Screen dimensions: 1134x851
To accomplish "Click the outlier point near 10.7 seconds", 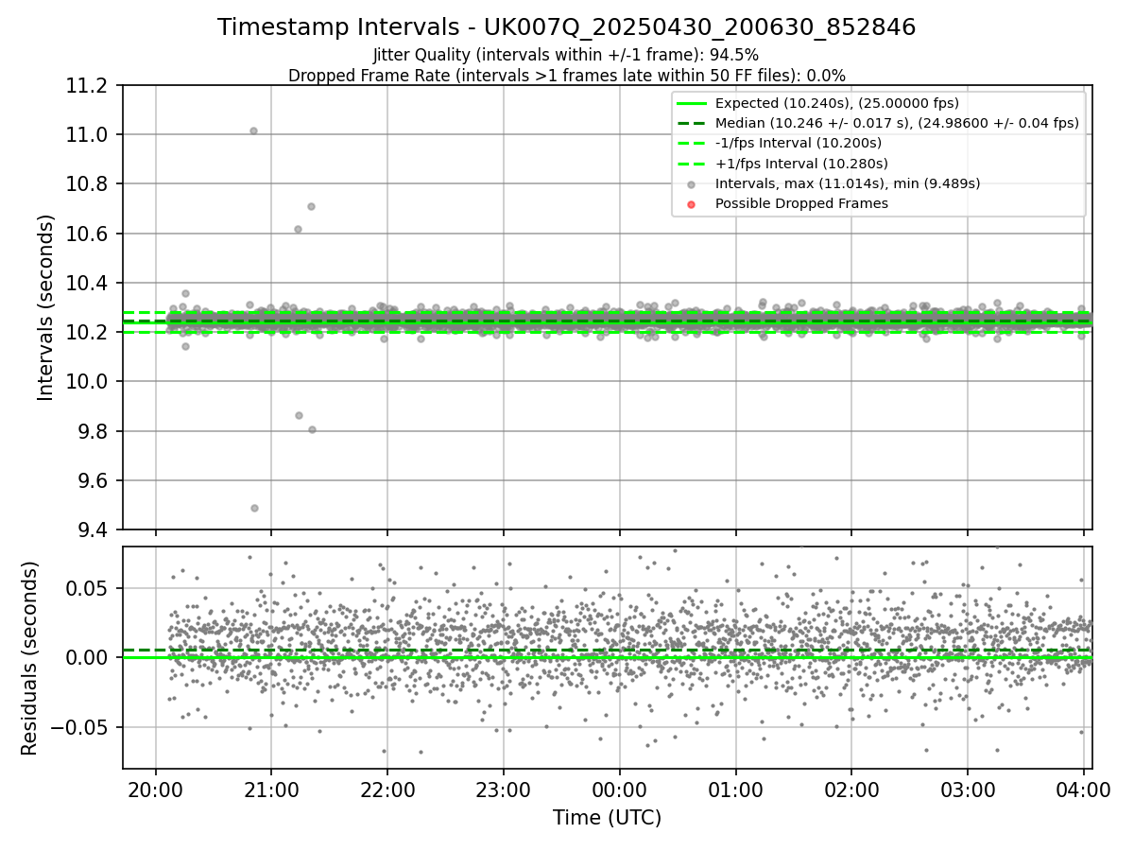I will point(311,206).
